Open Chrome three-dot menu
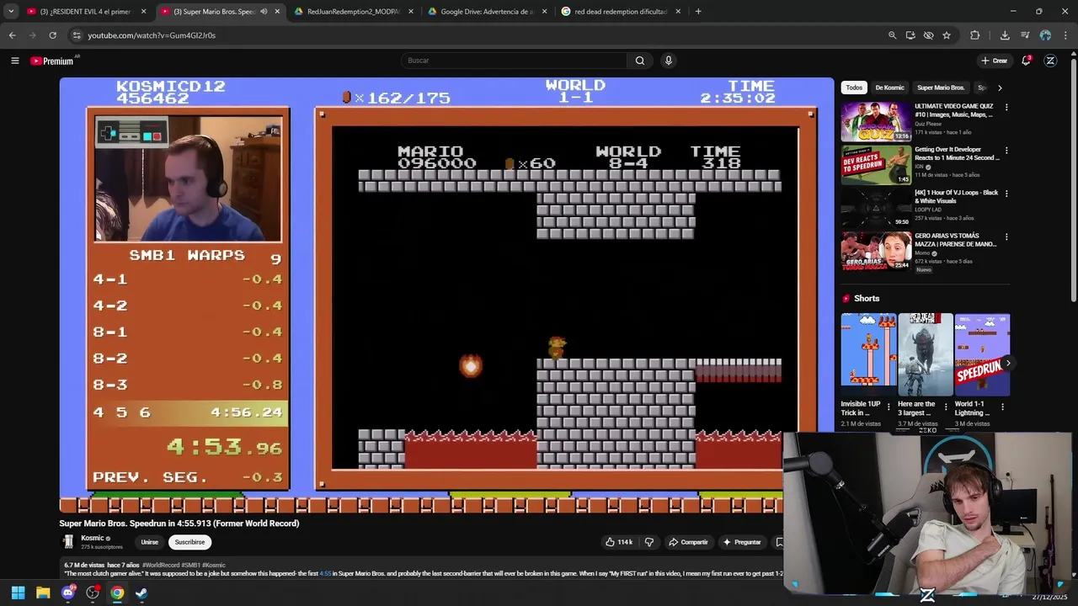This screenshot has width=1078, height=606. [1065, 35]
